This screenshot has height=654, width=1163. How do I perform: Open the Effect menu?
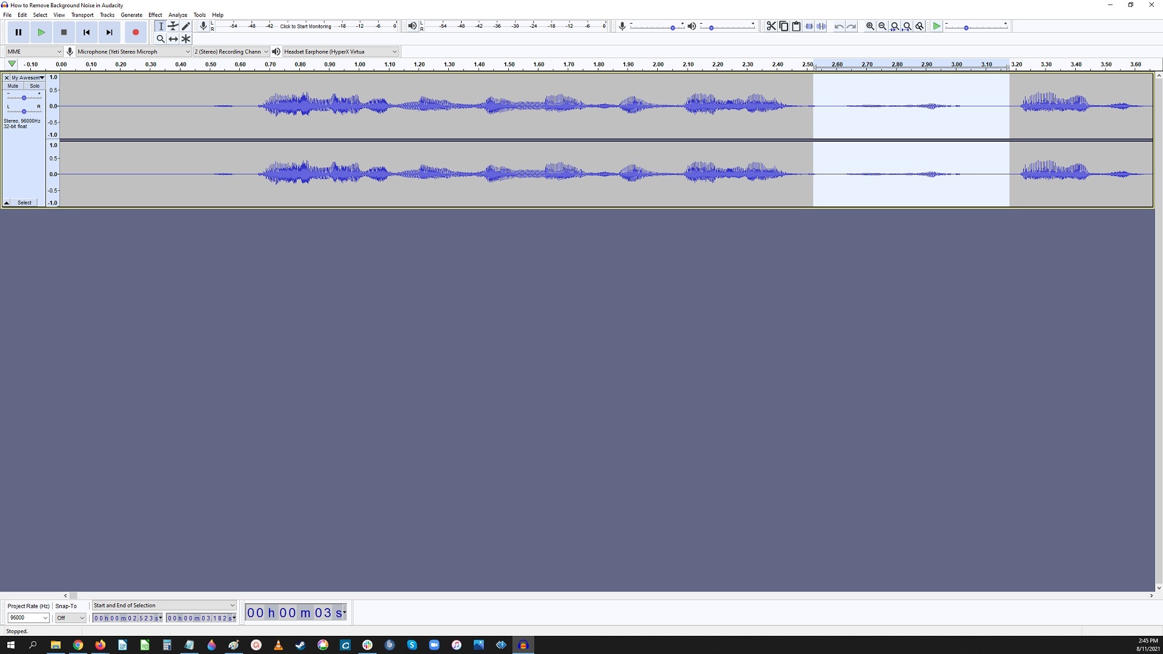click(x=155, y=15)
